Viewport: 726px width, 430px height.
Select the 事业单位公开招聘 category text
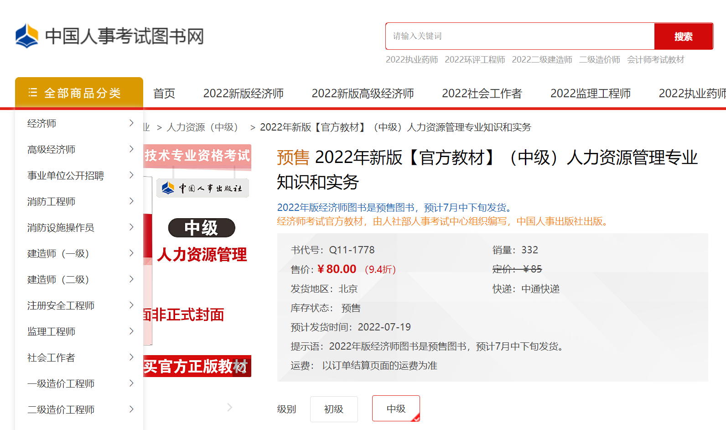pos(66,175)
